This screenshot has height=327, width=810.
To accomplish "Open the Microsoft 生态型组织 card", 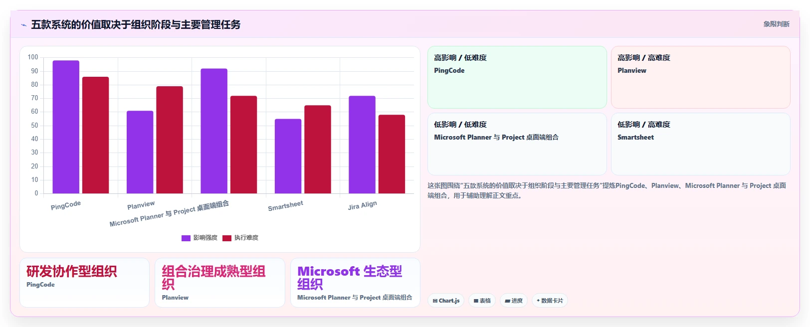I will click(x=355, y=282).
